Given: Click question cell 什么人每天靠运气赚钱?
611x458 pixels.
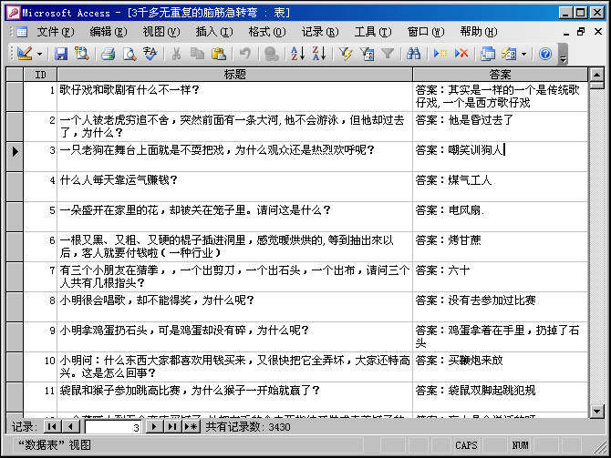Looking at the screenshot, I should coord(234,187).
